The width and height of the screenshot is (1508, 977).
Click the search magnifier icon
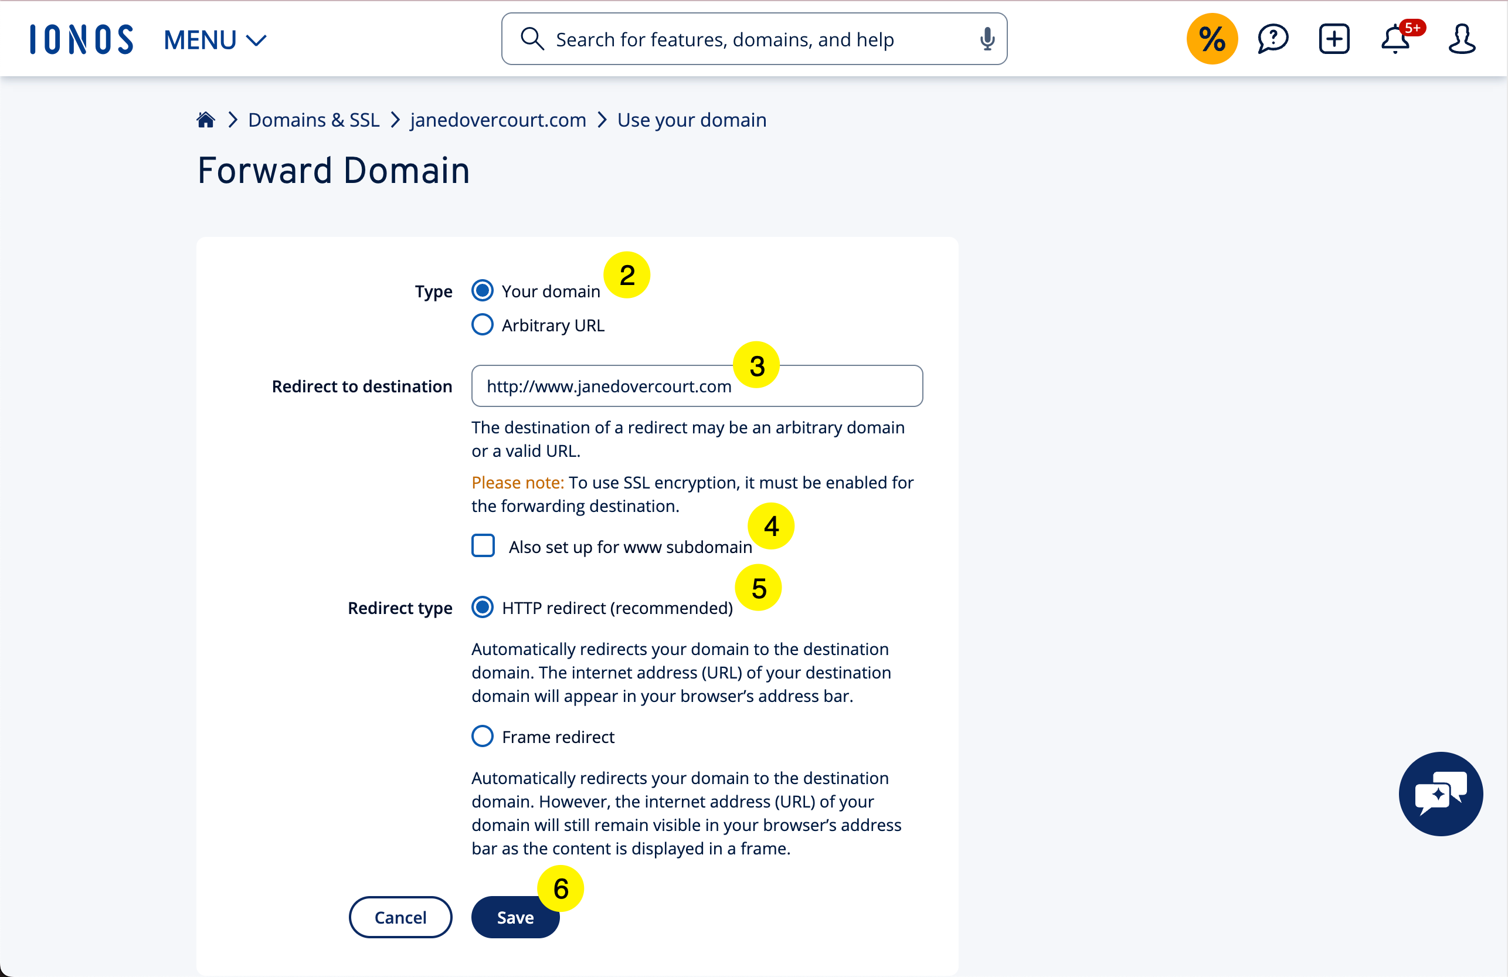click(532, 39)
